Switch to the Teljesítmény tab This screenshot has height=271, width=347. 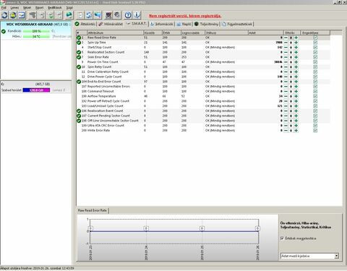click(207, 24)
